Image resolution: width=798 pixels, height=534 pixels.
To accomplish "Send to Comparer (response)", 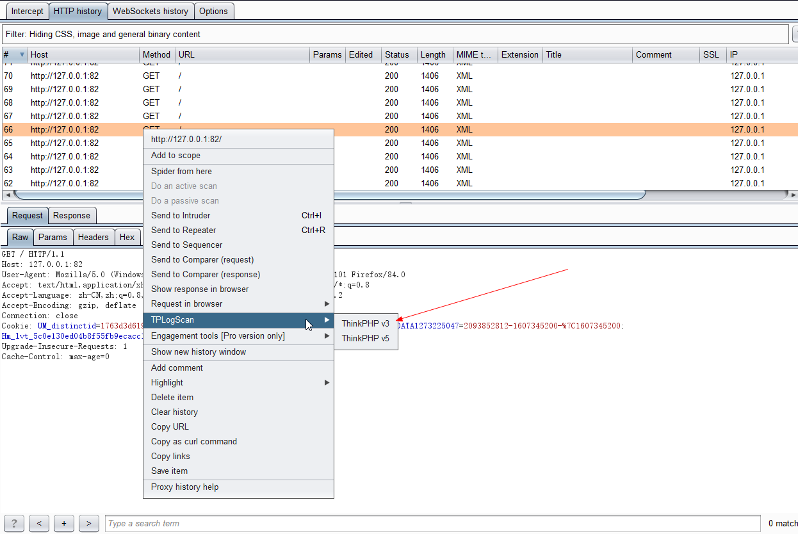I will coord(238,274).
